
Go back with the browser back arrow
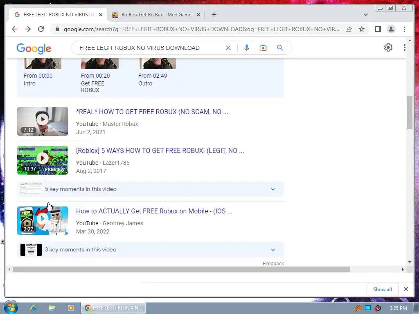(x=15, y=29)
